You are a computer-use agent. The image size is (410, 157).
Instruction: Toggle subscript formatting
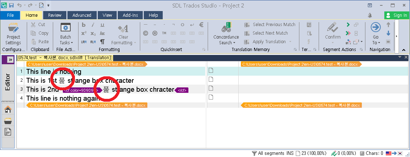tap(93, 34)
